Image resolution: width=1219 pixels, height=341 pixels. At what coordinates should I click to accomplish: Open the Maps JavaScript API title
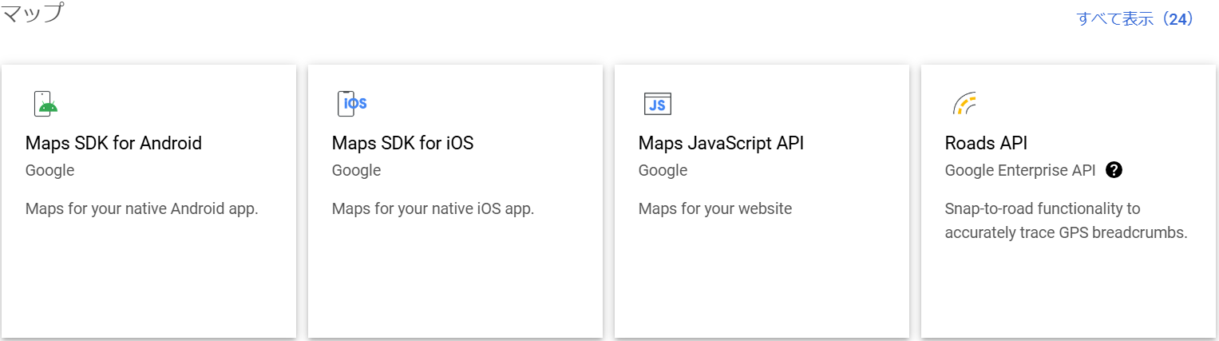click(721, 143)
